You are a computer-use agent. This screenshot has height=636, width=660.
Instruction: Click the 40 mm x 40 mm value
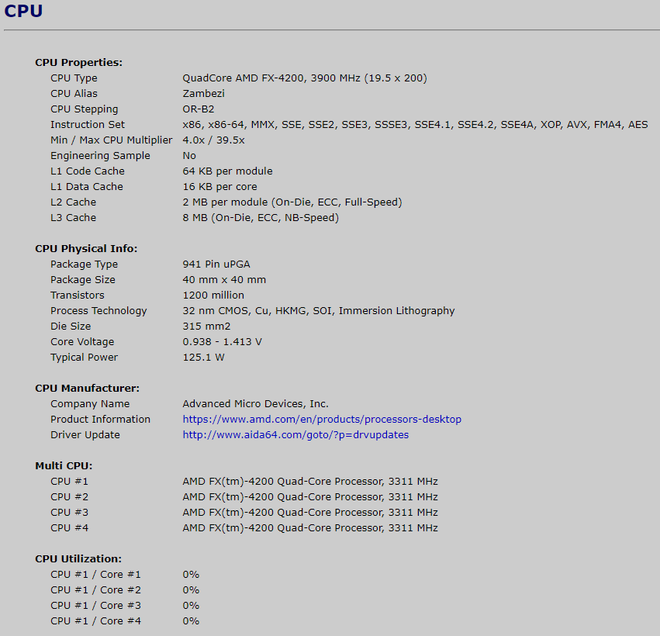click(x=224, y=279)
